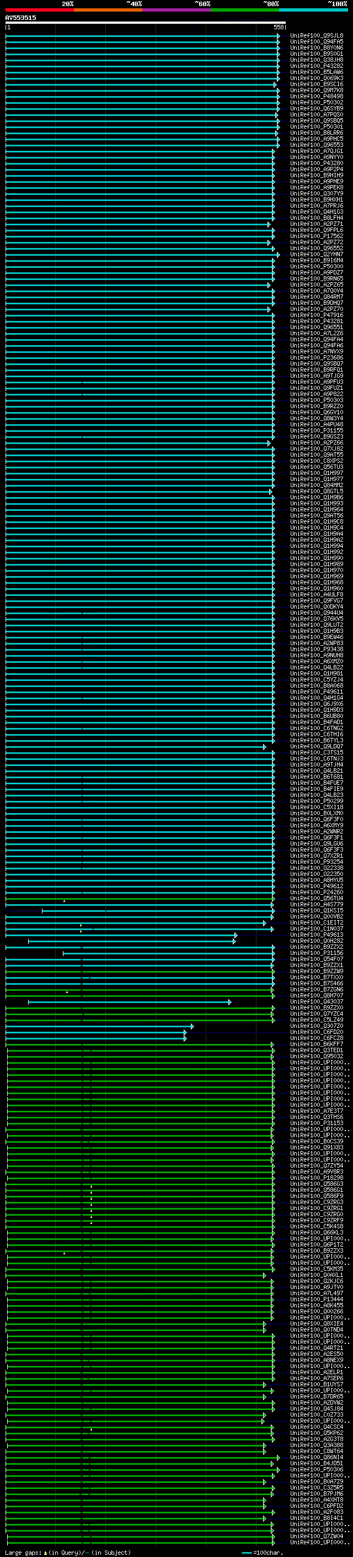Select the UniRef100_P43282 label
Viewport: 353px width, 1557px height.
pos(316,66)
